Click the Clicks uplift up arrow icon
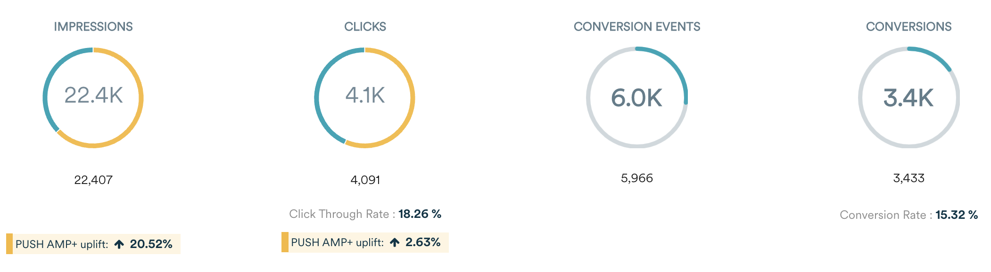The image size is (991, 272). pos(395,242)
